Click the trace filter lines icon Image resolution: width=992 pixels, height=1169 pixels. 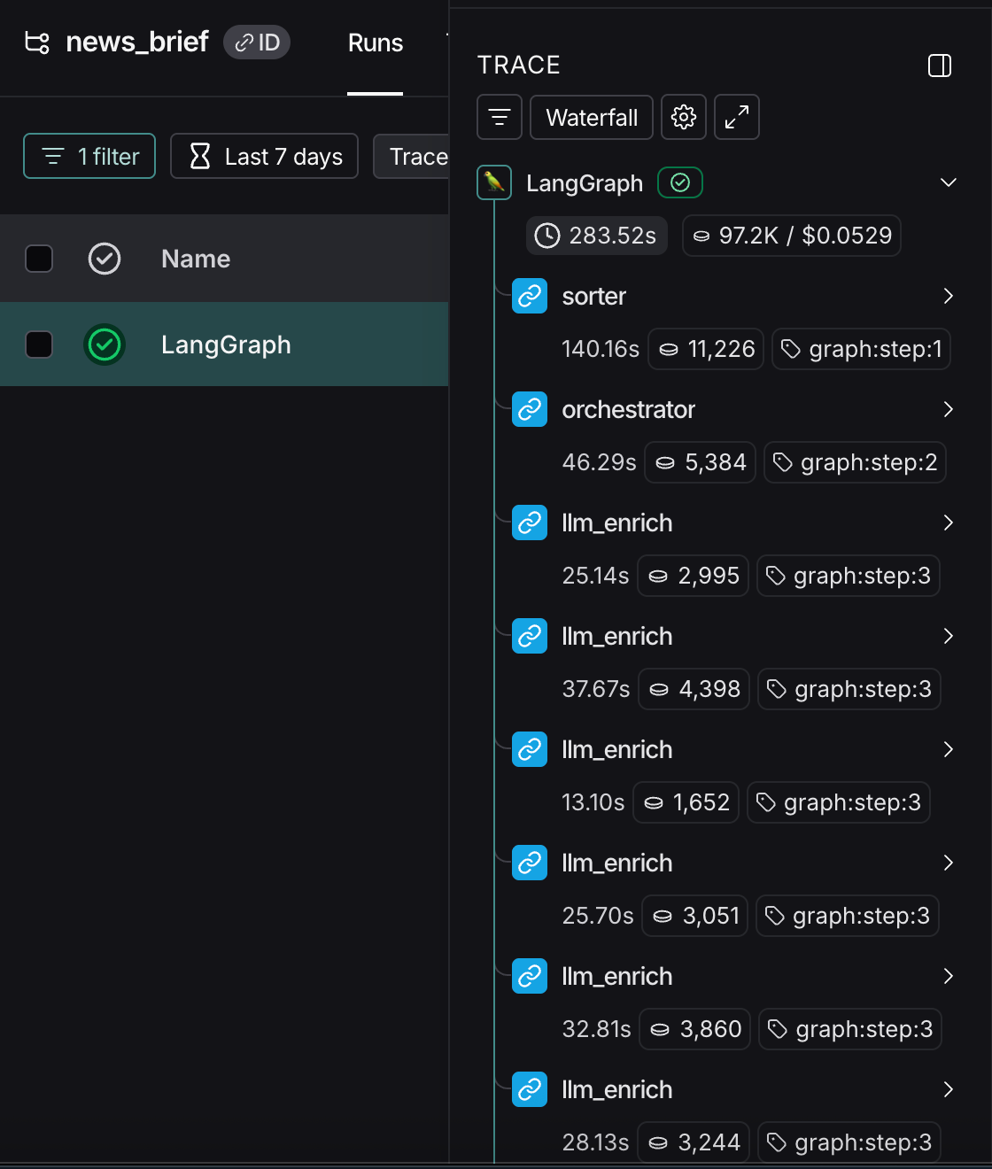click(500, 117)
